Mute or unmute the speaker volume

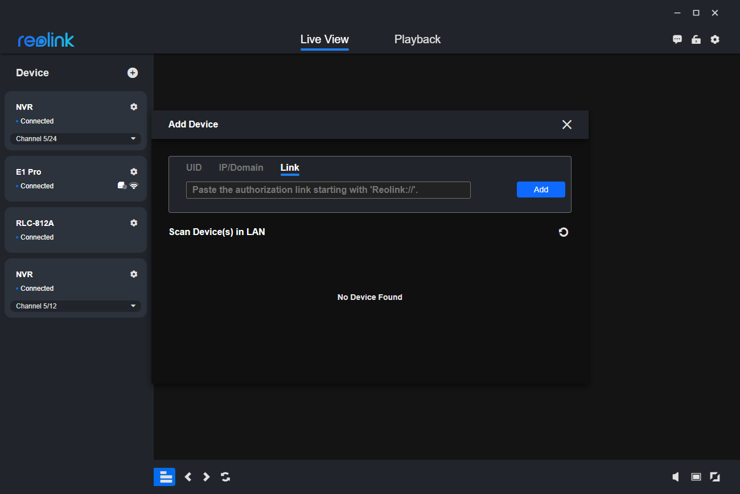click(676, 477)
